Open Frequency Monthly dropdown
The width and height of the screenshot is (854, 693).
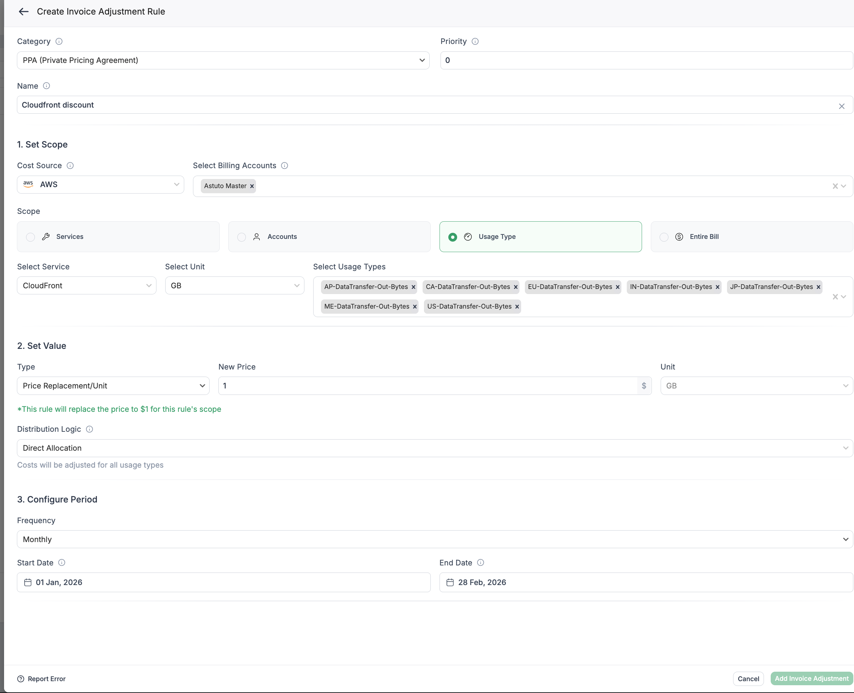[434, 539]
